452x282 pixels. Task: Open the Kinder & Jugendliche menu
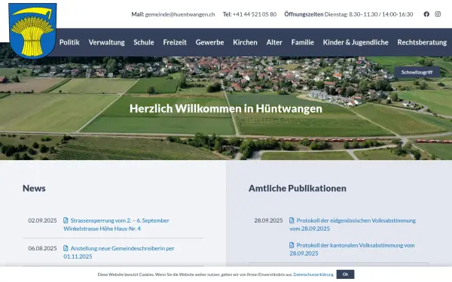point(356,42)
